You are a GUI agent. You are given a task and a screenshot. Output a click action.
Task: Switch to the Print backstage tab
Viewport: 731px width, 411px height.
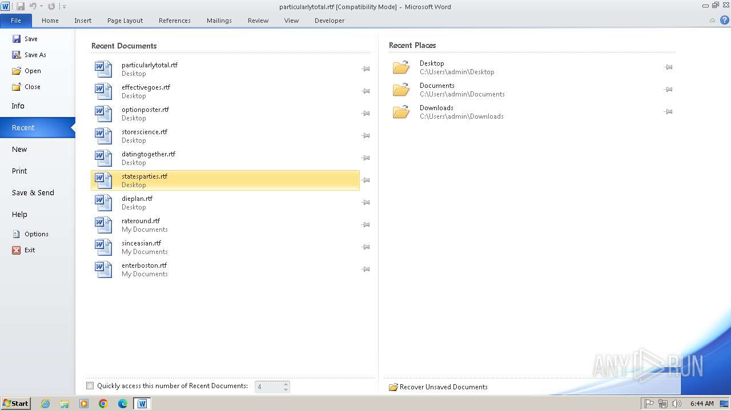(x=37, y=171)
